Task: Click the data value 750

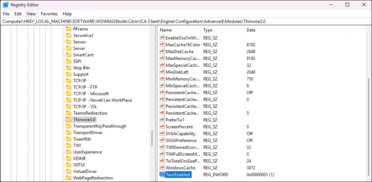Action: (x=250, y=79)
